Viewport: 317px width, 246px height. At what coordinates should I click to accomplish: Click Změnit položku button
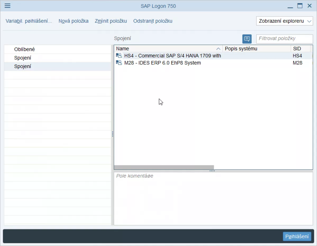click(x=111, y=21)
